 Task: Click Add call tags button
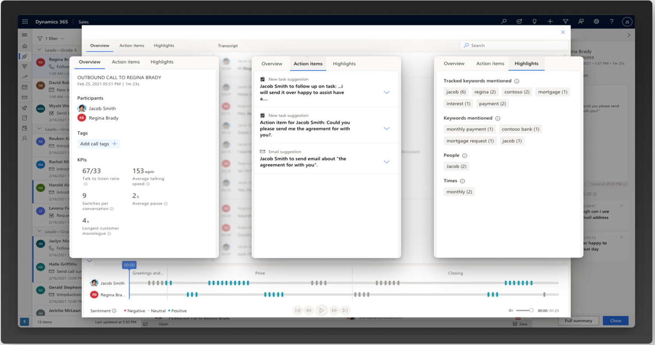click(x=99, y=144)
